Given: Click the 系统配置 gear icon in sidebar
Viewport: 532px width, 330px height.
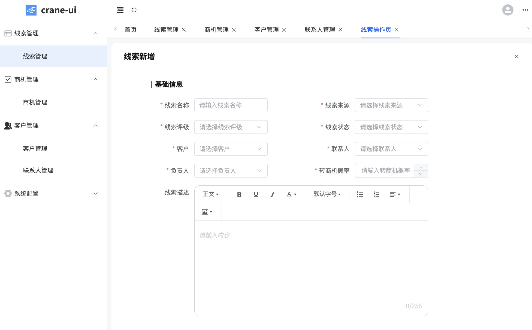Looking at the screenshot, I should (x=8, y=194).
